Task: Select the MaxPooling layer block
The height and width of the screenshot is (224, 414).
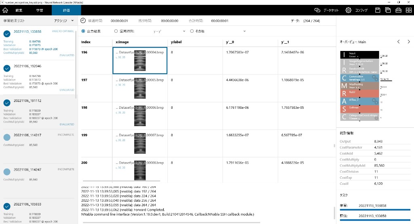Action: pos(359,86)
